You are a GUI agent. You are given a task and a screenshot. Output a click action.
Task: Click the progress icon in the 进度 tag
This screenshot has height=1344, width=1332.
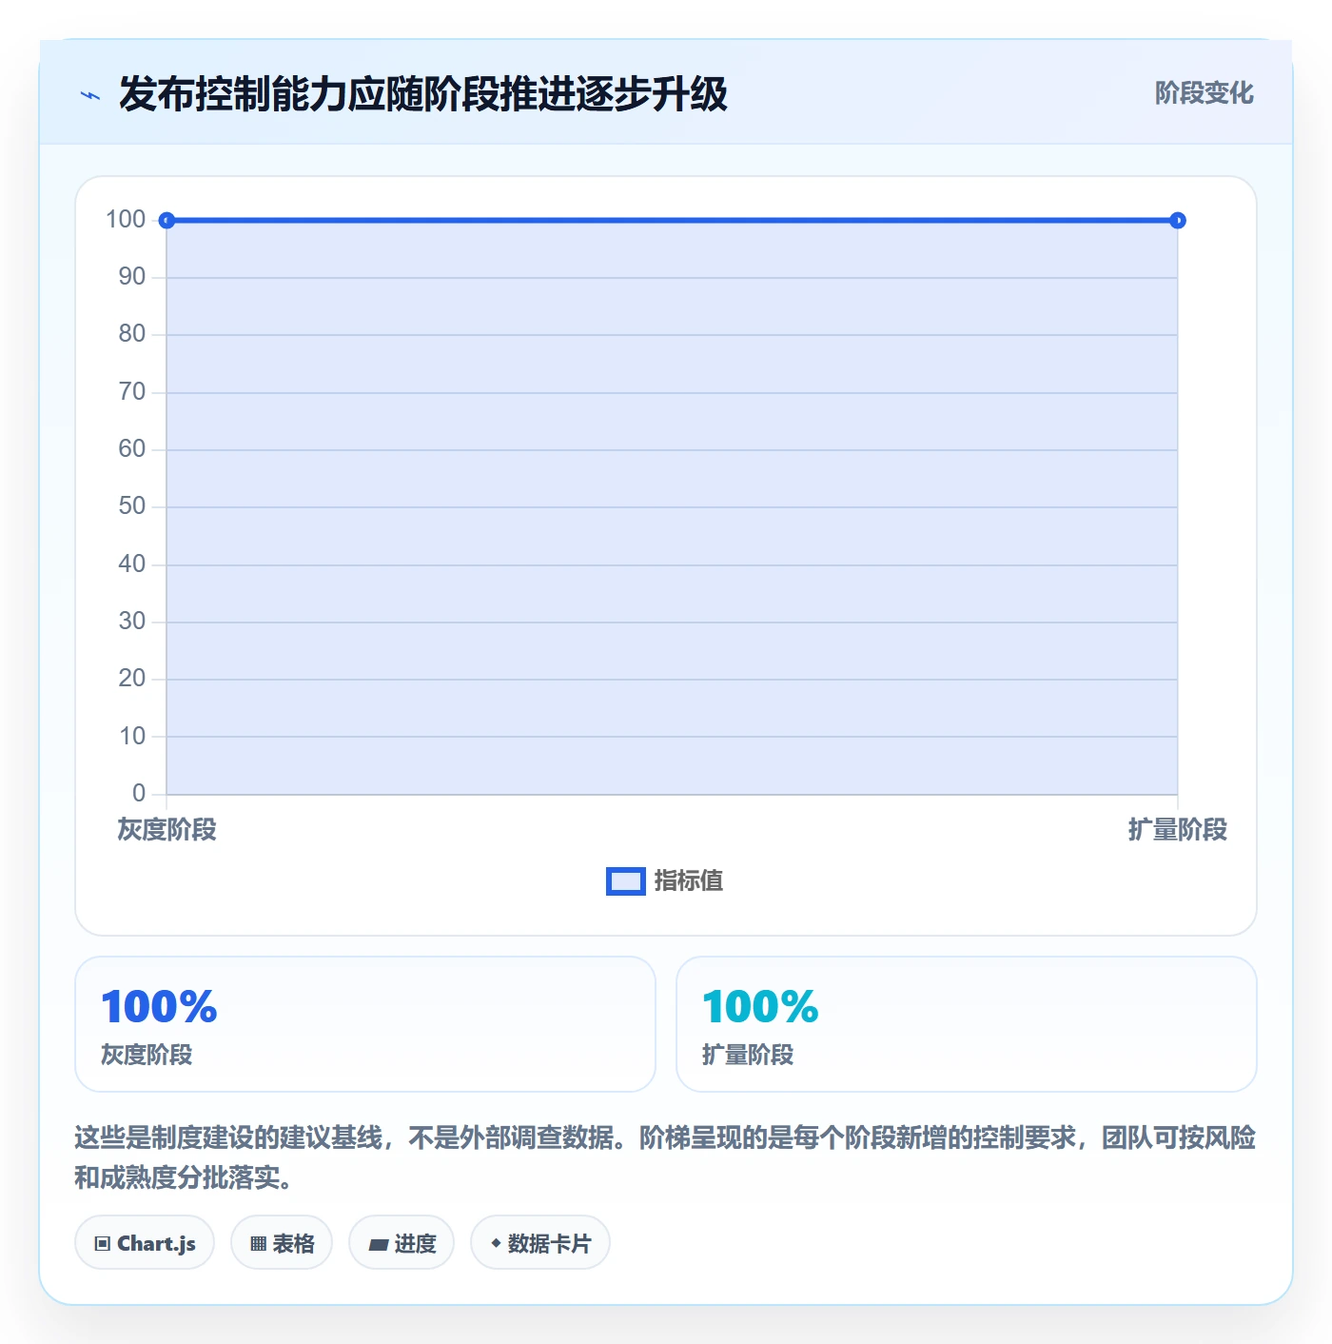click(x=379, y=1244)
